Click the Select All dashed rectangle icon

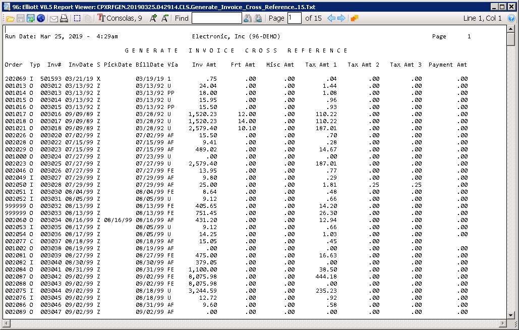(77, 19)
